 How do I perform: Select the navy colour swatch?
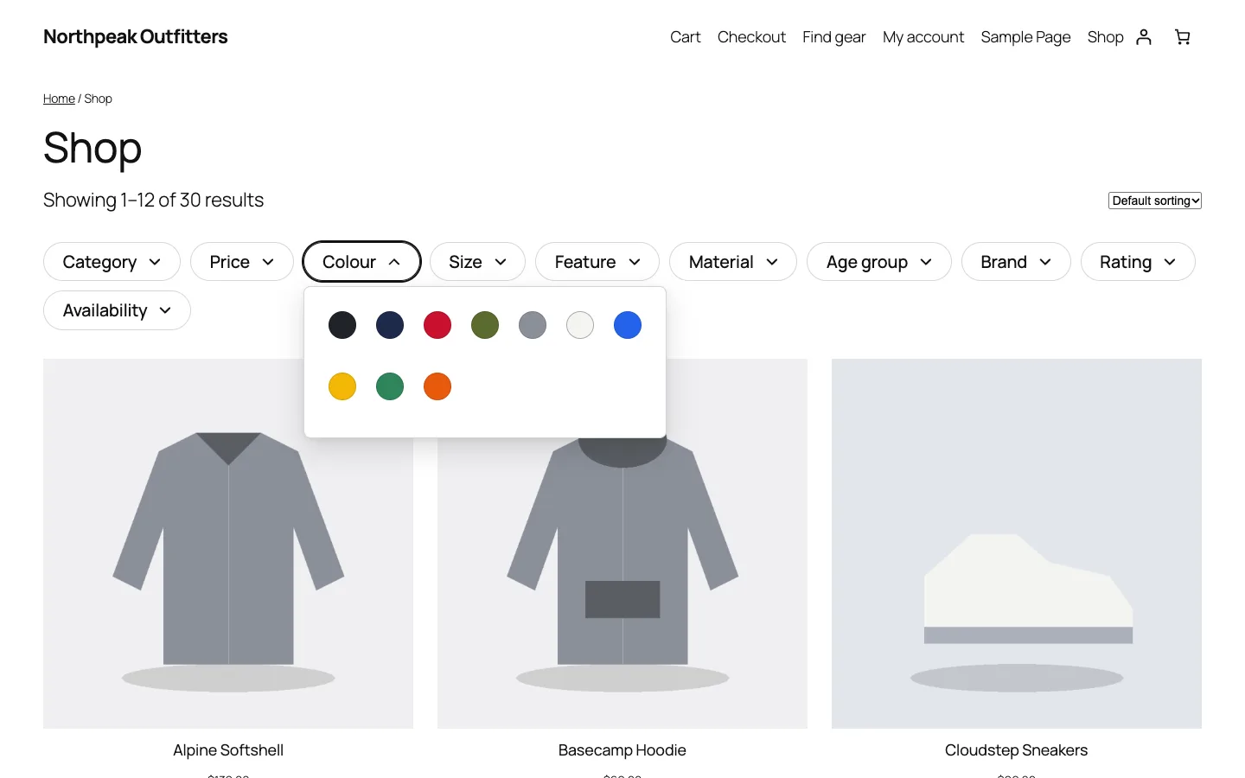tap(390, 325)
